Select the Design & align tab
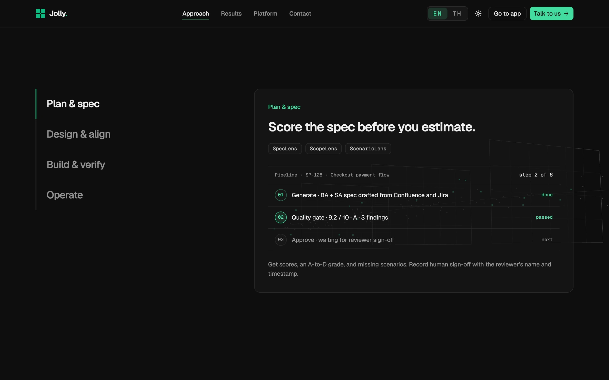This screenshot has width=609, height=380. [78, 134]
